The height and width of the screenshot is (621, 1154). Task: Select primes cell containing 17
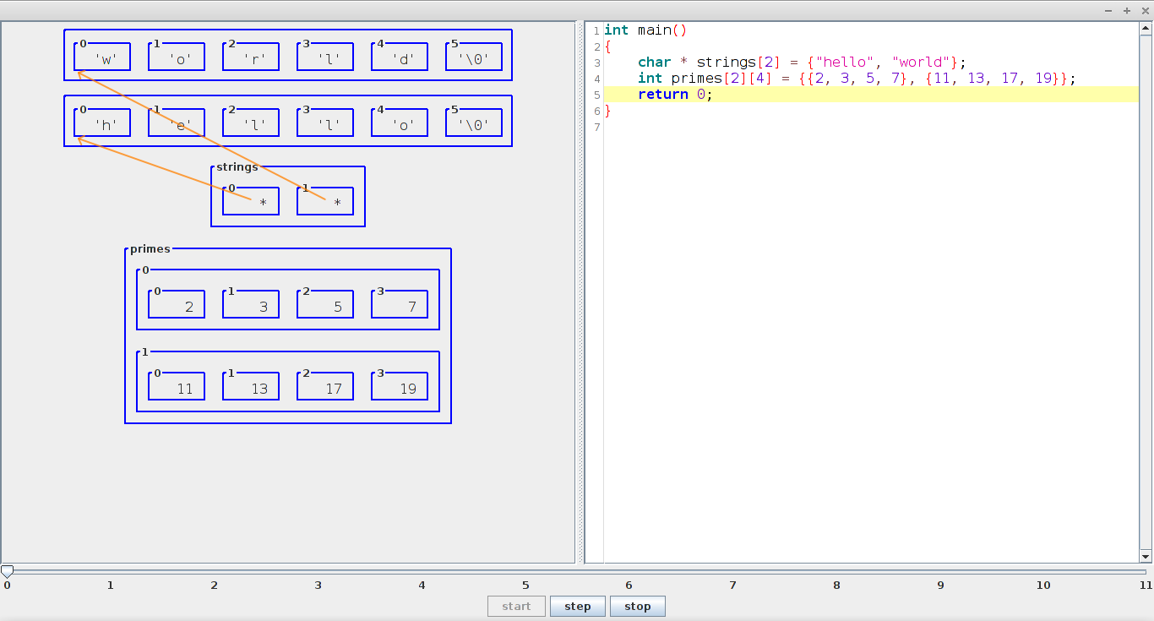point(325,386)
